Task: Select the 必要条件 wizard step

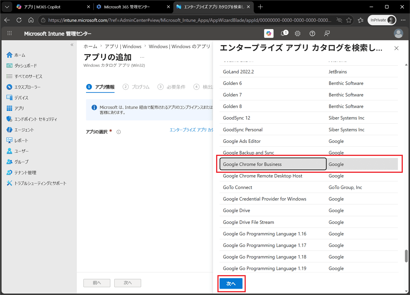Action: [x=171, y=87]
